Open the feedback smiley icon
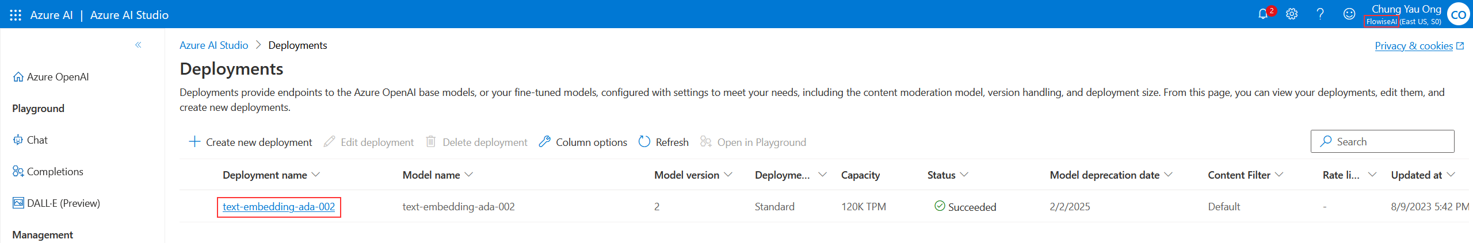 pos(1349,14)
